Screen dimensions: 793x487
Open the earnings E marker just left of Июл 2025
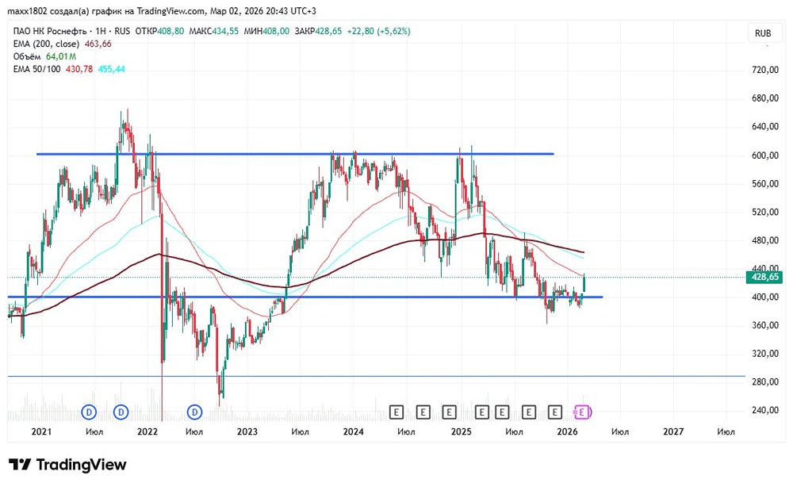[x=502, y=412]
